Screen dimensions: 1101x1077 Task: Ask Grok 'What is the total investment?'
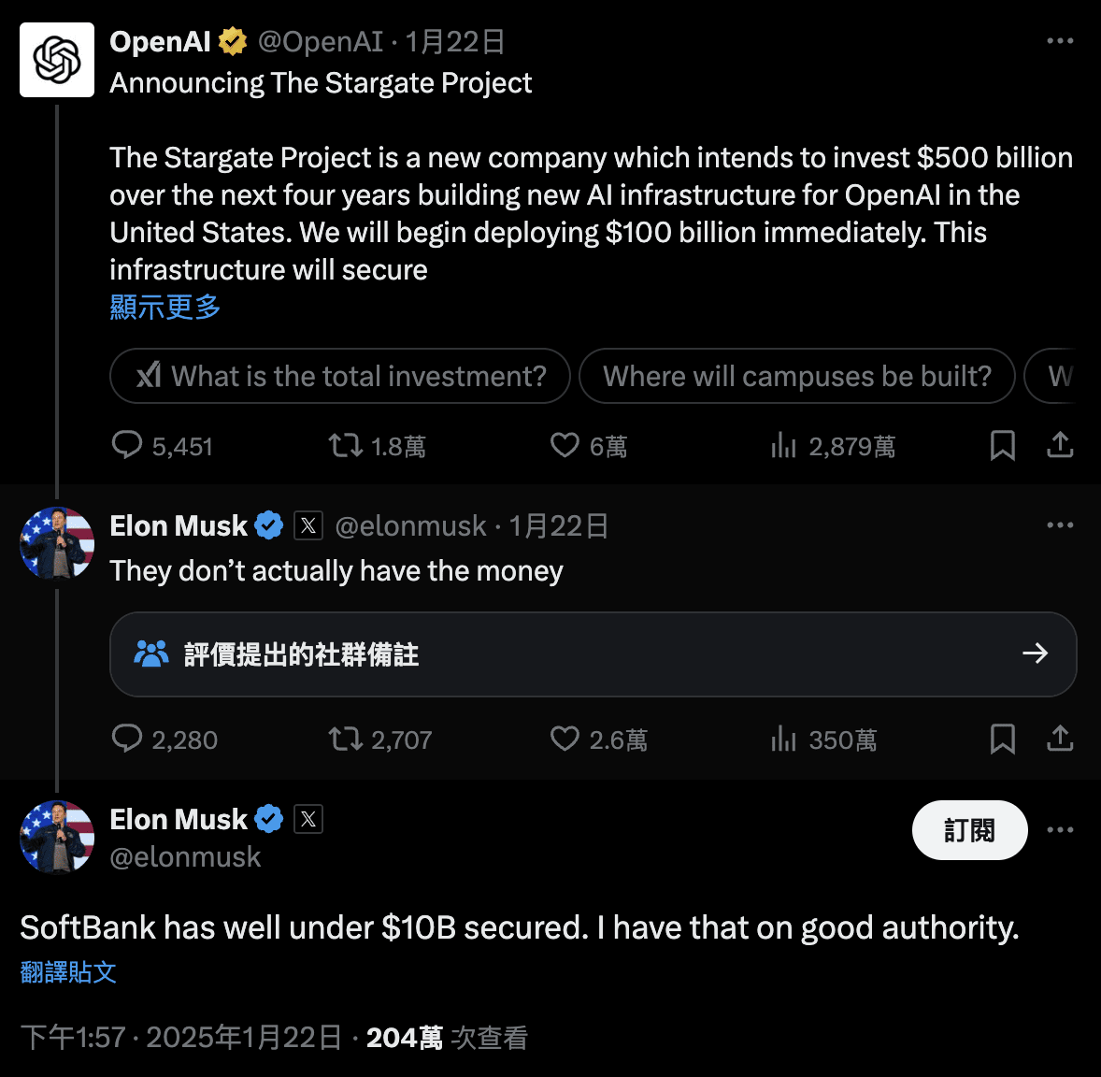[x=339, y=376]
